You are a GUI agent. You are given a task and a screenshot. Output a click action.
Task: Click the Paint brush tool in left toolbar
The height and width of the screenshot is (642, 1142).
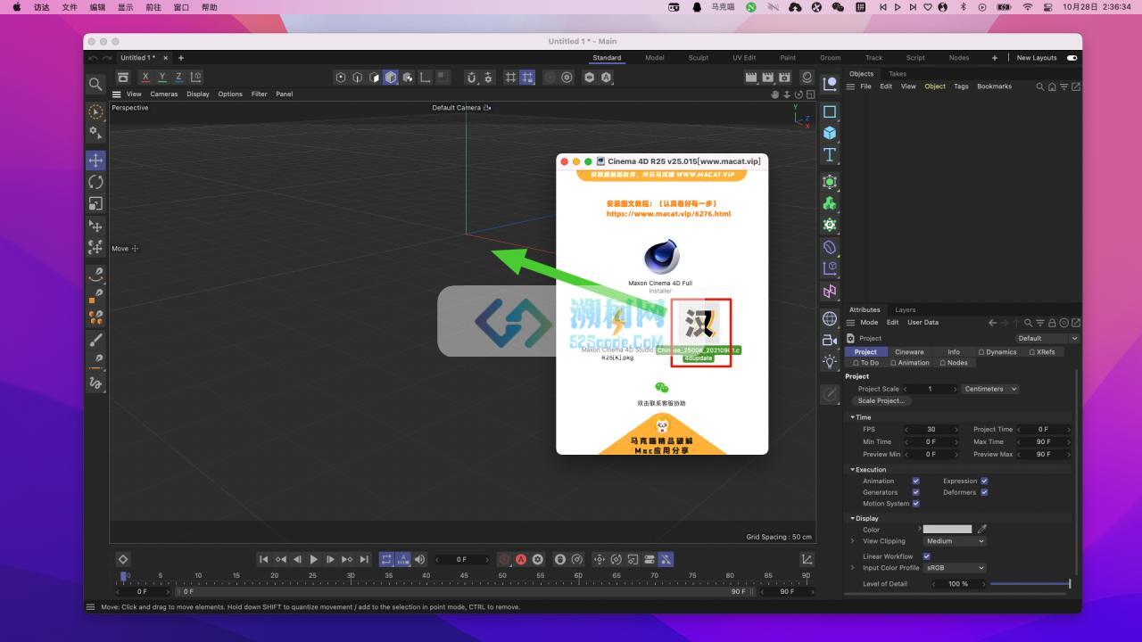(95, 340)
